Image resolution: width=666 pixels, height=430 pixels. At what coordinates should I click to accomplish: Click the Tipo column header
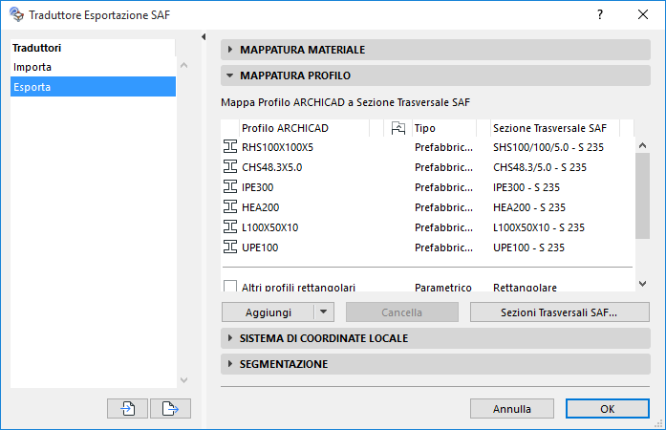point(444,128)
